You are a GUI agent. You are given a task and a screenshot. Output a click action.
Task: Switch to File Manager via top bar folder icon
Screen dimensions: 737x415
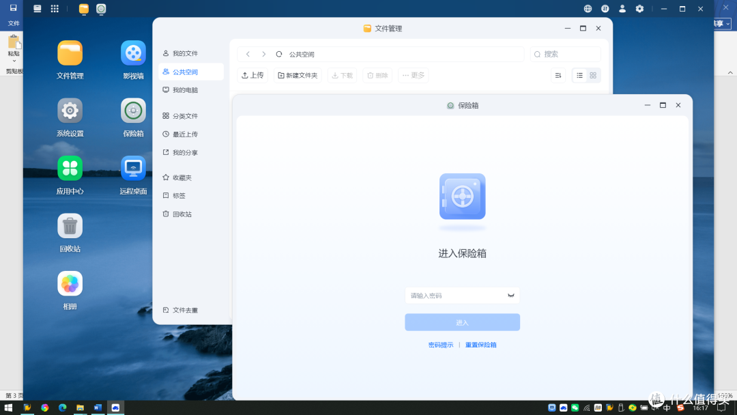pyautogui.click(x=84, y=8)
